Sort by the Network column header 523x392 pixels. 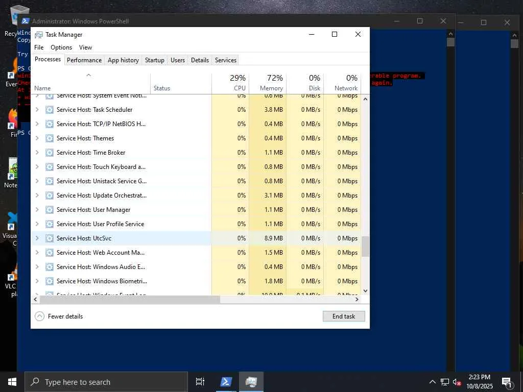point(342,83)
